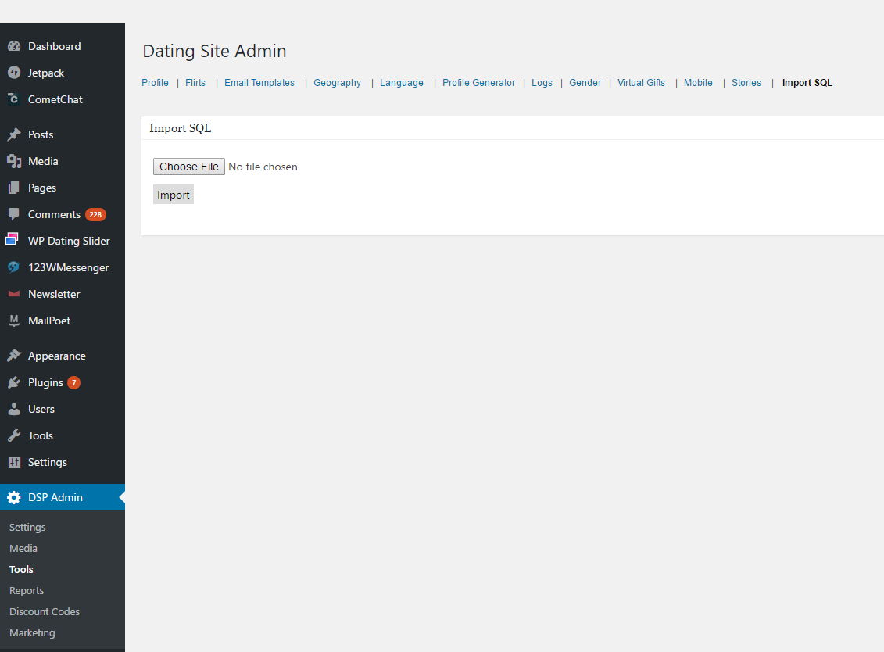
Task: Click the 228 comments count badge
Action: click(96, 214)
